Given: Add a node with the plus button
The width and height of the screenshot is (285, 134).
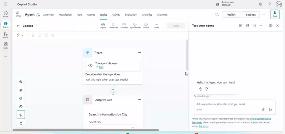Looking at the screenshot, I should tap(113, 90).
